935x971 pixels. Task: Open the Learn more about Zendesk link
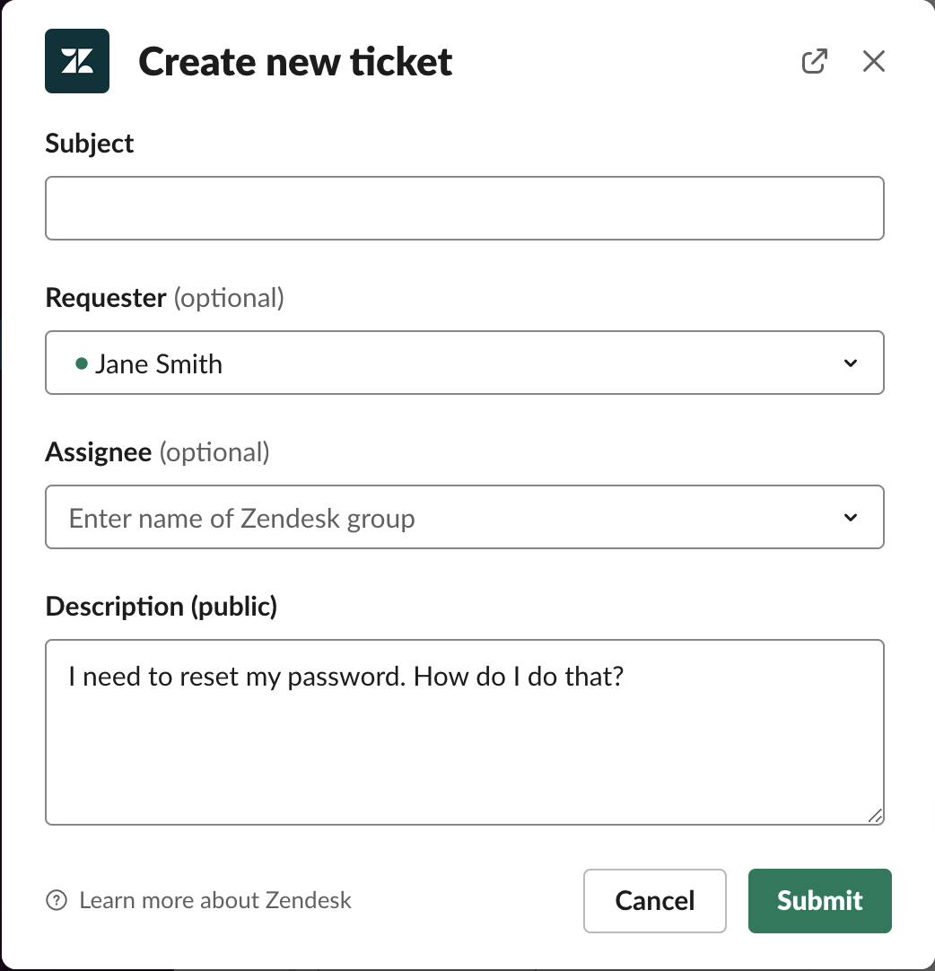[x=215, y=900]
